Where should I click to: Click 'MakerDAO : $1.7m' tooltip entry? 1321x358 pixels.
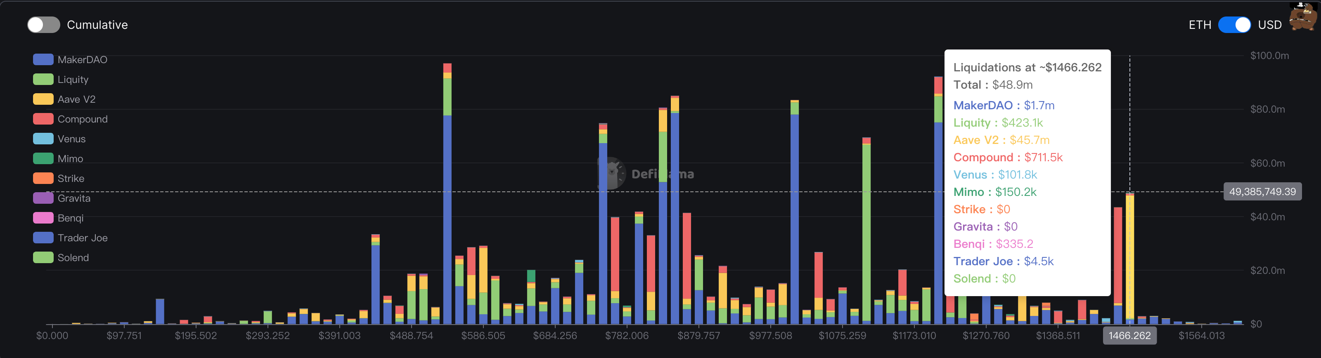coord(1004,105)
